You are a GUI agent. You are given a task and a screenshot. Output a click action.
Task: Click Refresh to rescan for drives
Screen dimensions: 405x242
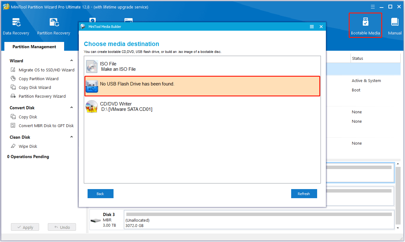pyautogui.click(x=304, y=194)
